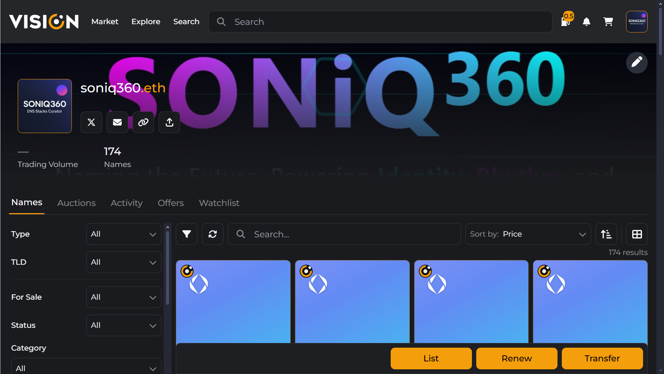Viewport: 664px width, 374px height.
Task: Open the Explore menu
Action: (146, 22)
